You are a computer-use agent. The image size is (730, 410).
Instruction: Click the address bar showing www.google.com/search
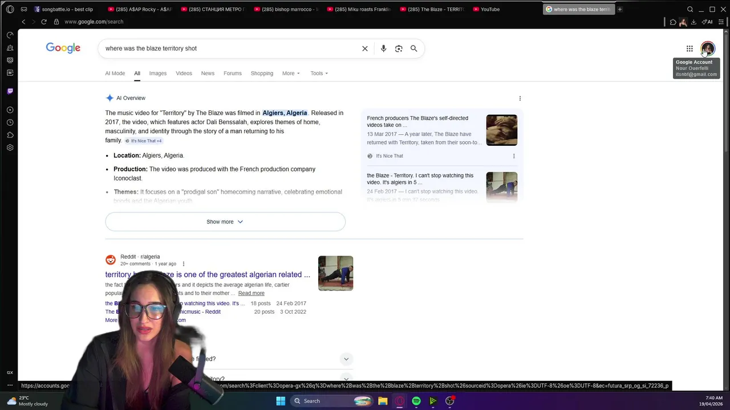coord(94,22)
